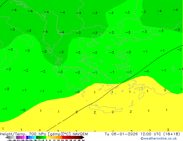Pick the light pink legend swatch
This screenshot has height=141, width=183.
click(25, 137)
